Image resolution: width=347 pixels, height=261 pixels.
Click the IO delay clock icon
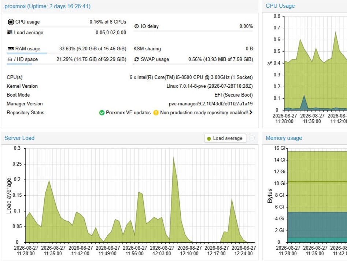[x=137, y=26]
